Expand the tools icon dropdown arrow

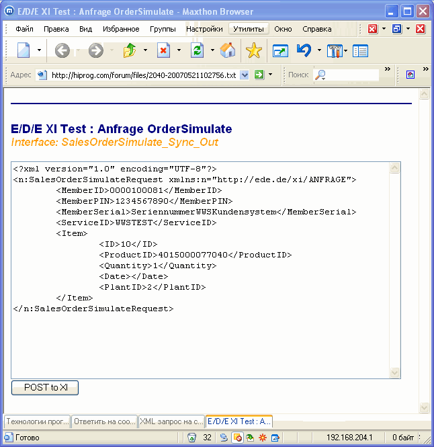(346, 51)
